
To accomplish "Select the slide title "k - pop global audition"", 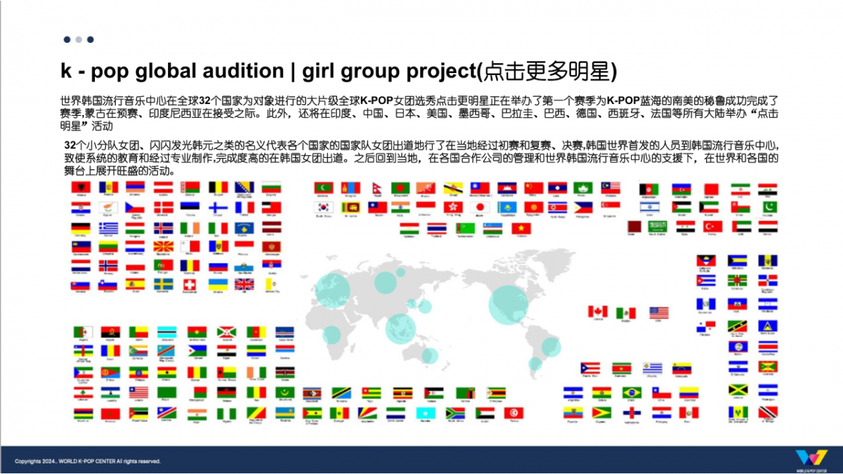I will (171, 71).
